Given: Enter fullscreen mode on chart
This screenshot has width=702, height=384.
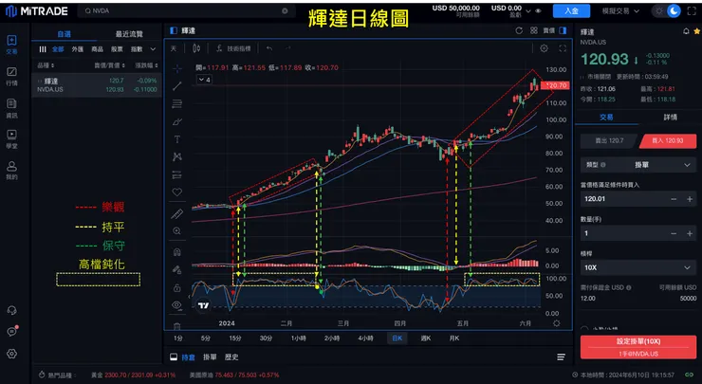Looking at the screenshot, I should (x=563, y=48).
